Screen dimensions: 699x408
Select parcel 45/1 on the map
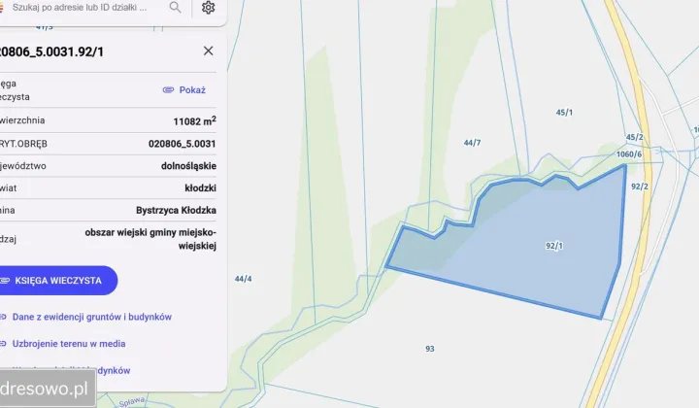pyautogui.click(x=564, y=113)
